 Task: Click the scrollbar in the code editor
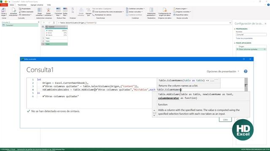(246, 85)
